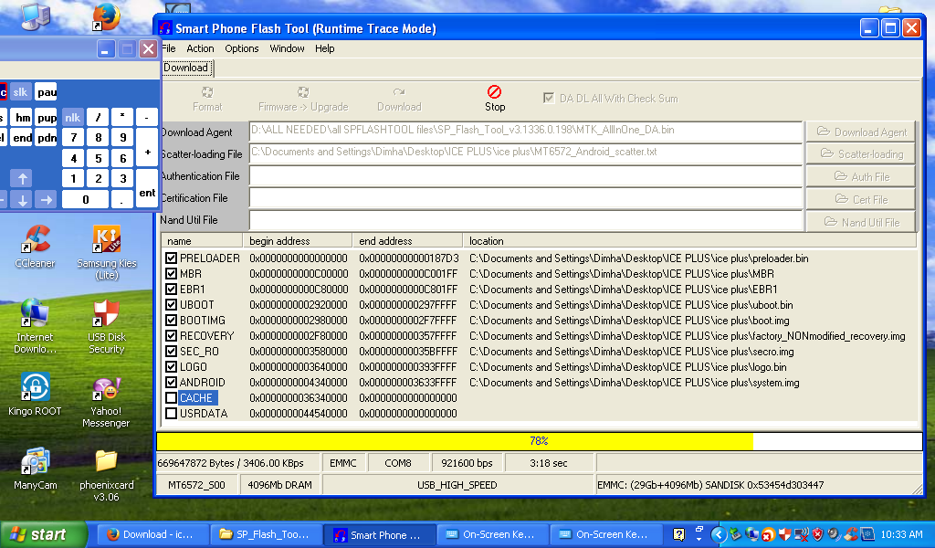The height and width of the screenshot is (548, 935).
Task: Click the Windows start button
Action: (43, 535)
